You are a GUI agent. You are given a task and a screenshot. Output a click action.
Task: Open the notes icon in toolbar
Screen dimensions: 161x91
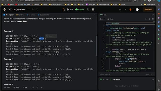pos(93,10)
